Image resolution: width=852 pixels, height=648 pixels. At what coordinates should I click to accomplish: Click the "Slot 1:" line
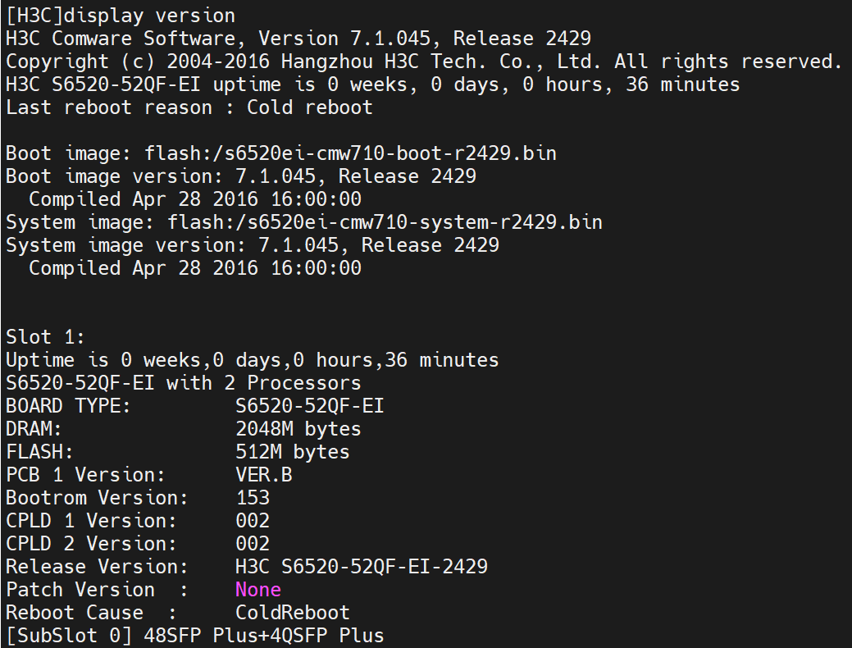(45, 337)
